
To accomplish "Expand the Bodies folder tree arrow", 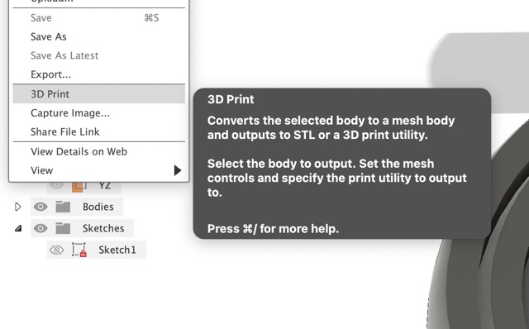I will coord(18,207).
